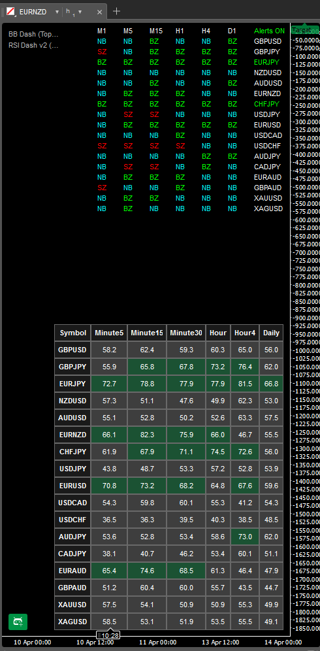Click the red SZ M1 cell for GBPAUD
This screenshot has width=320, height=651.
[102, 188]
